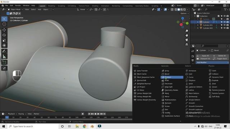The width and height of the screenshot is (230, 129).
Task: Open Object Mode dropdown
Action: point(15,10)
